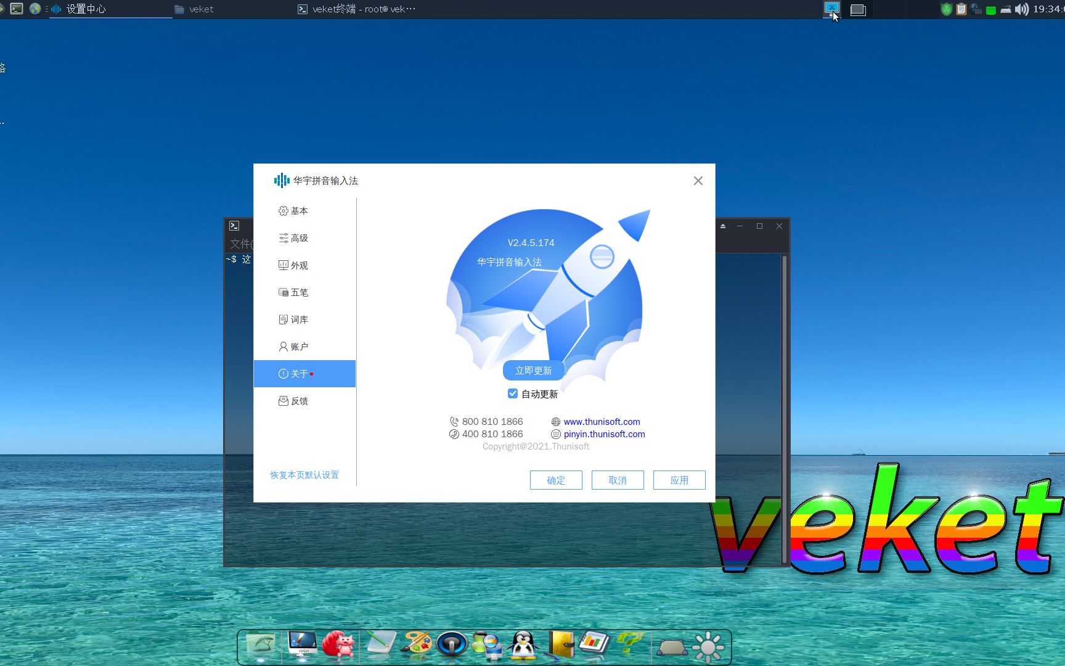Launch the Tux penguin dock icon
Viewport: 1065px width, 666px height.
(523, 645)
